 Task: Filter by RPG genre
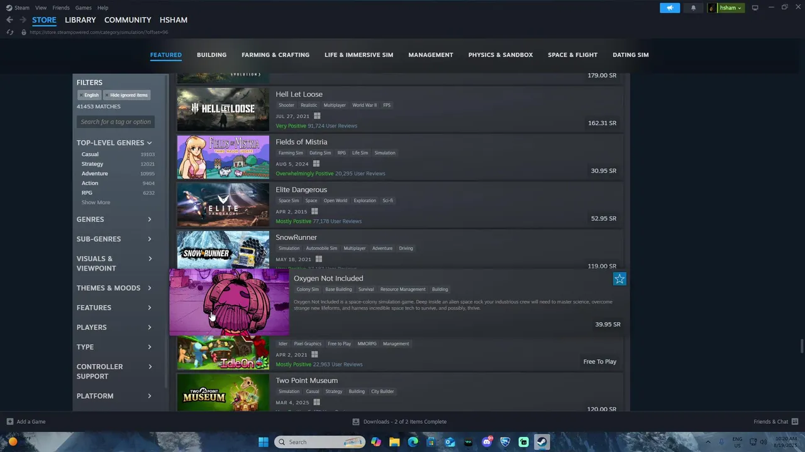(87, 193)
